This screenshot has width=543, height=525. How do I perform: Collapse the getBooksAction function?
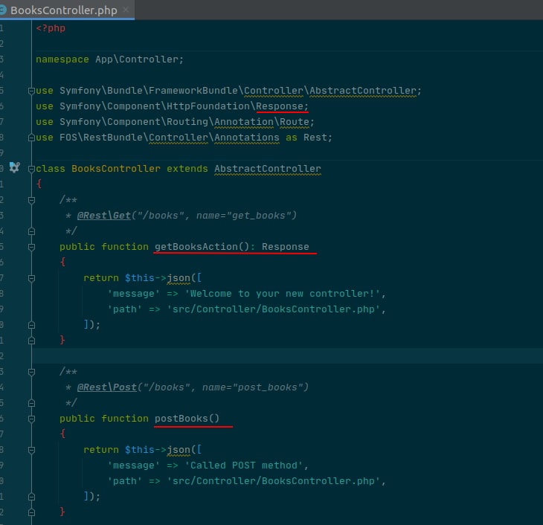point(31,247)
